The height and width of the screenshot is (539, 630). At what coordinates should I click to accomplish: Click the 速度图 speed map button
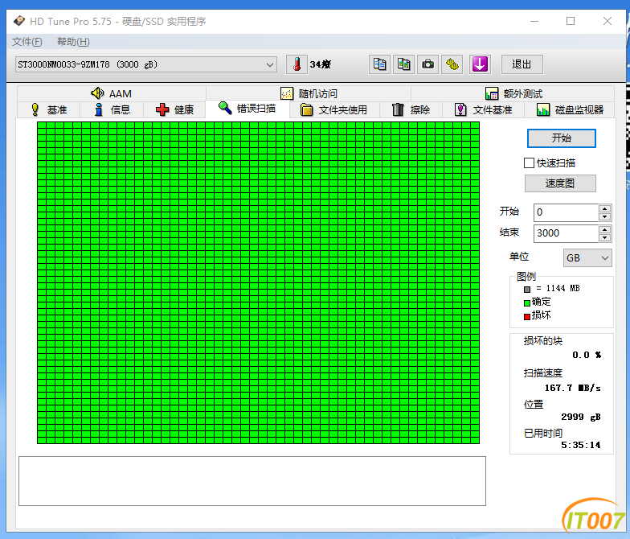(560, 183)
